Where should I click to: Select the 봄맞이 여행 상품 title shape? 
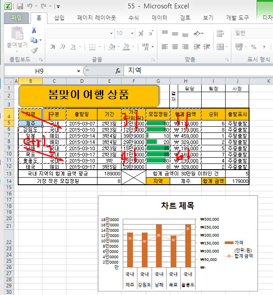89,96
